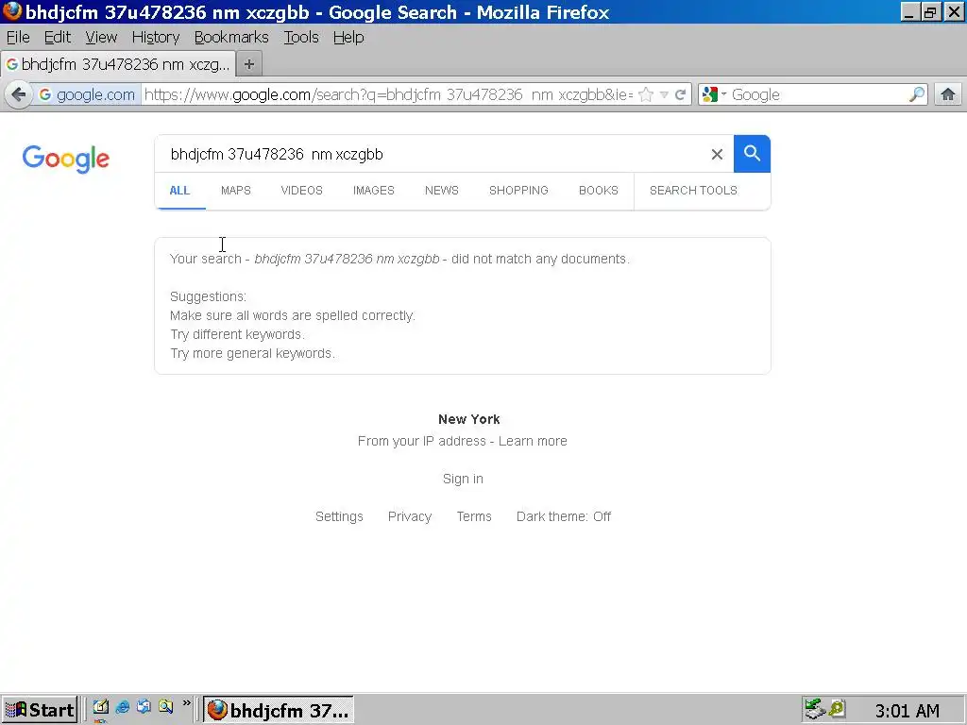Switch to the NEWS results tab

[x=442, y=191]
